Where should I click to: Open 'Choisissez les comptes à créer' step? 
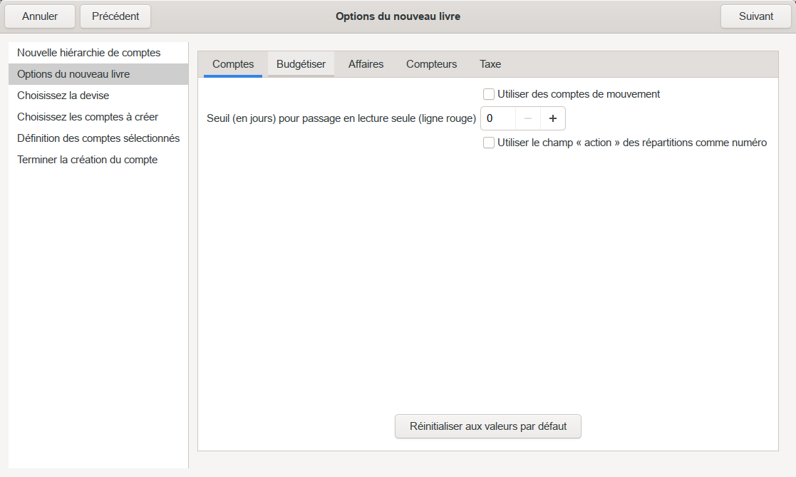pos(88,117)
